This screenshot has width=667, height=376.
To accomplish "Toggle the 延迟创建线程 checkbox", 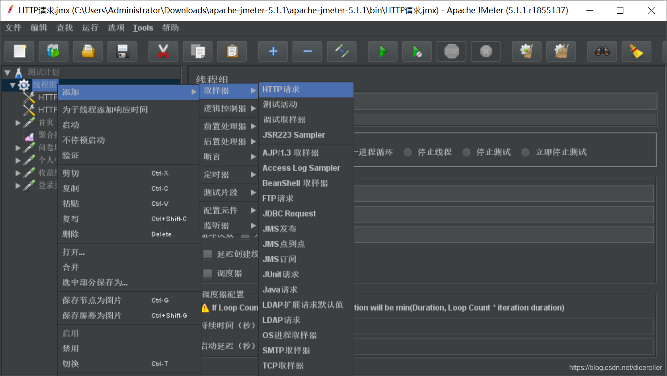I will (208, 254).
